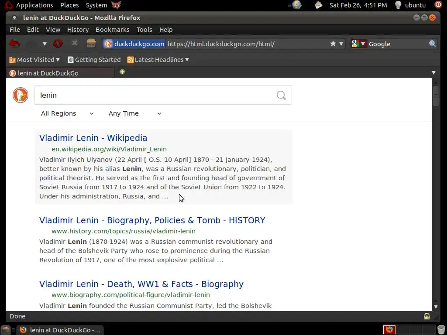
Task: Open the Applications menu
Action: click(x=34, y=5)
